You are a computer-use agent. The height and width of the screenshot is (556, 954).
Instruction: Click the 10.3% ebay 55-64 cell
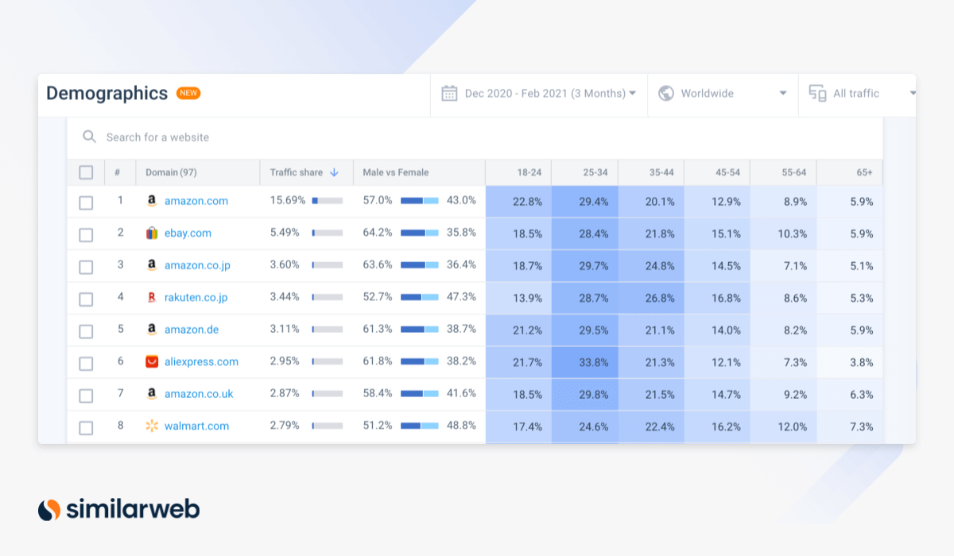[782, 234]
